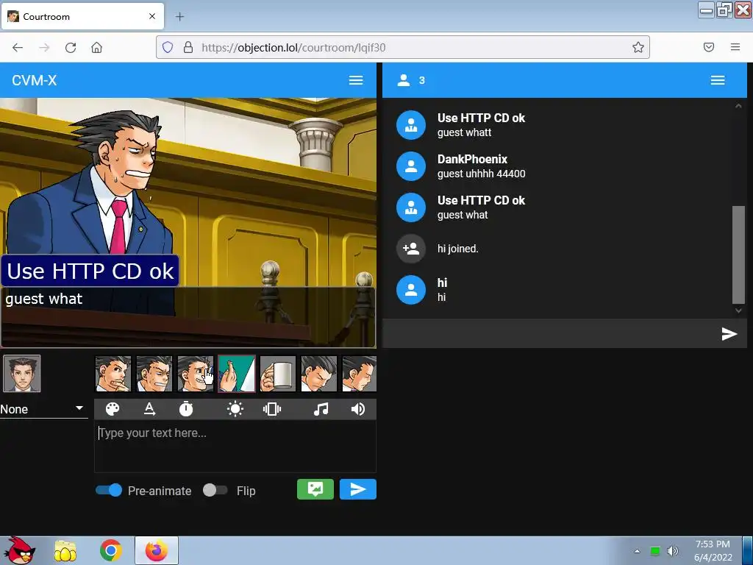This screenshot has height=565, width=753.
Task: Go to the browser home page
Action: 97,47
